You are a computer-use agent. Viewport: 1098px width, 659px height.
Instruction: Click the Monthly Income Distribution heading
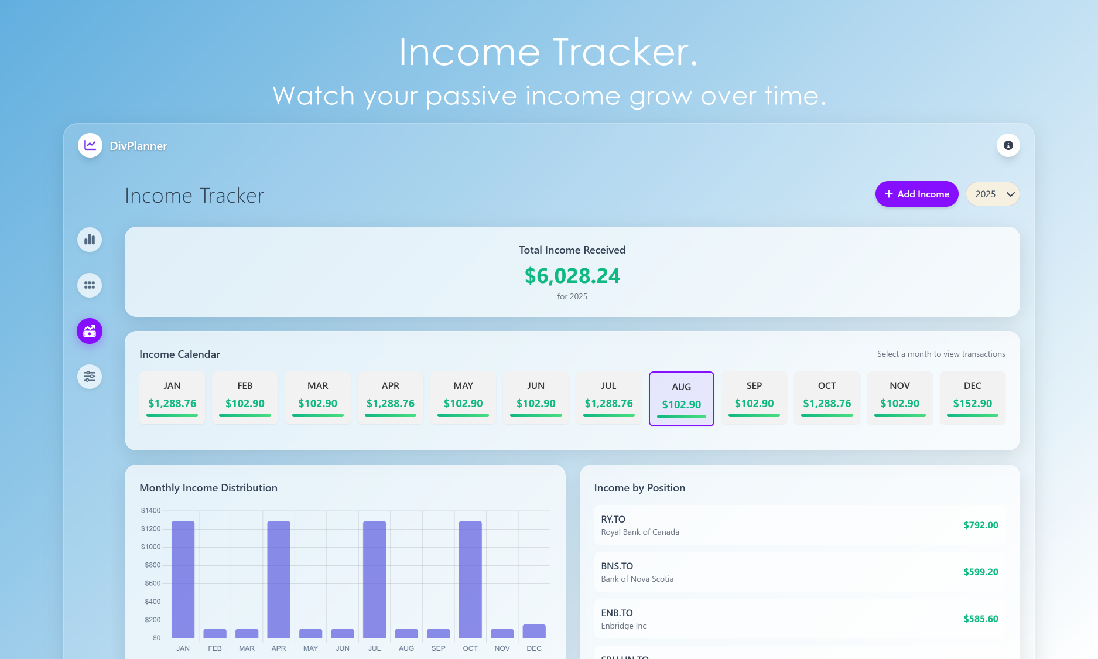[x=208, y=488]
